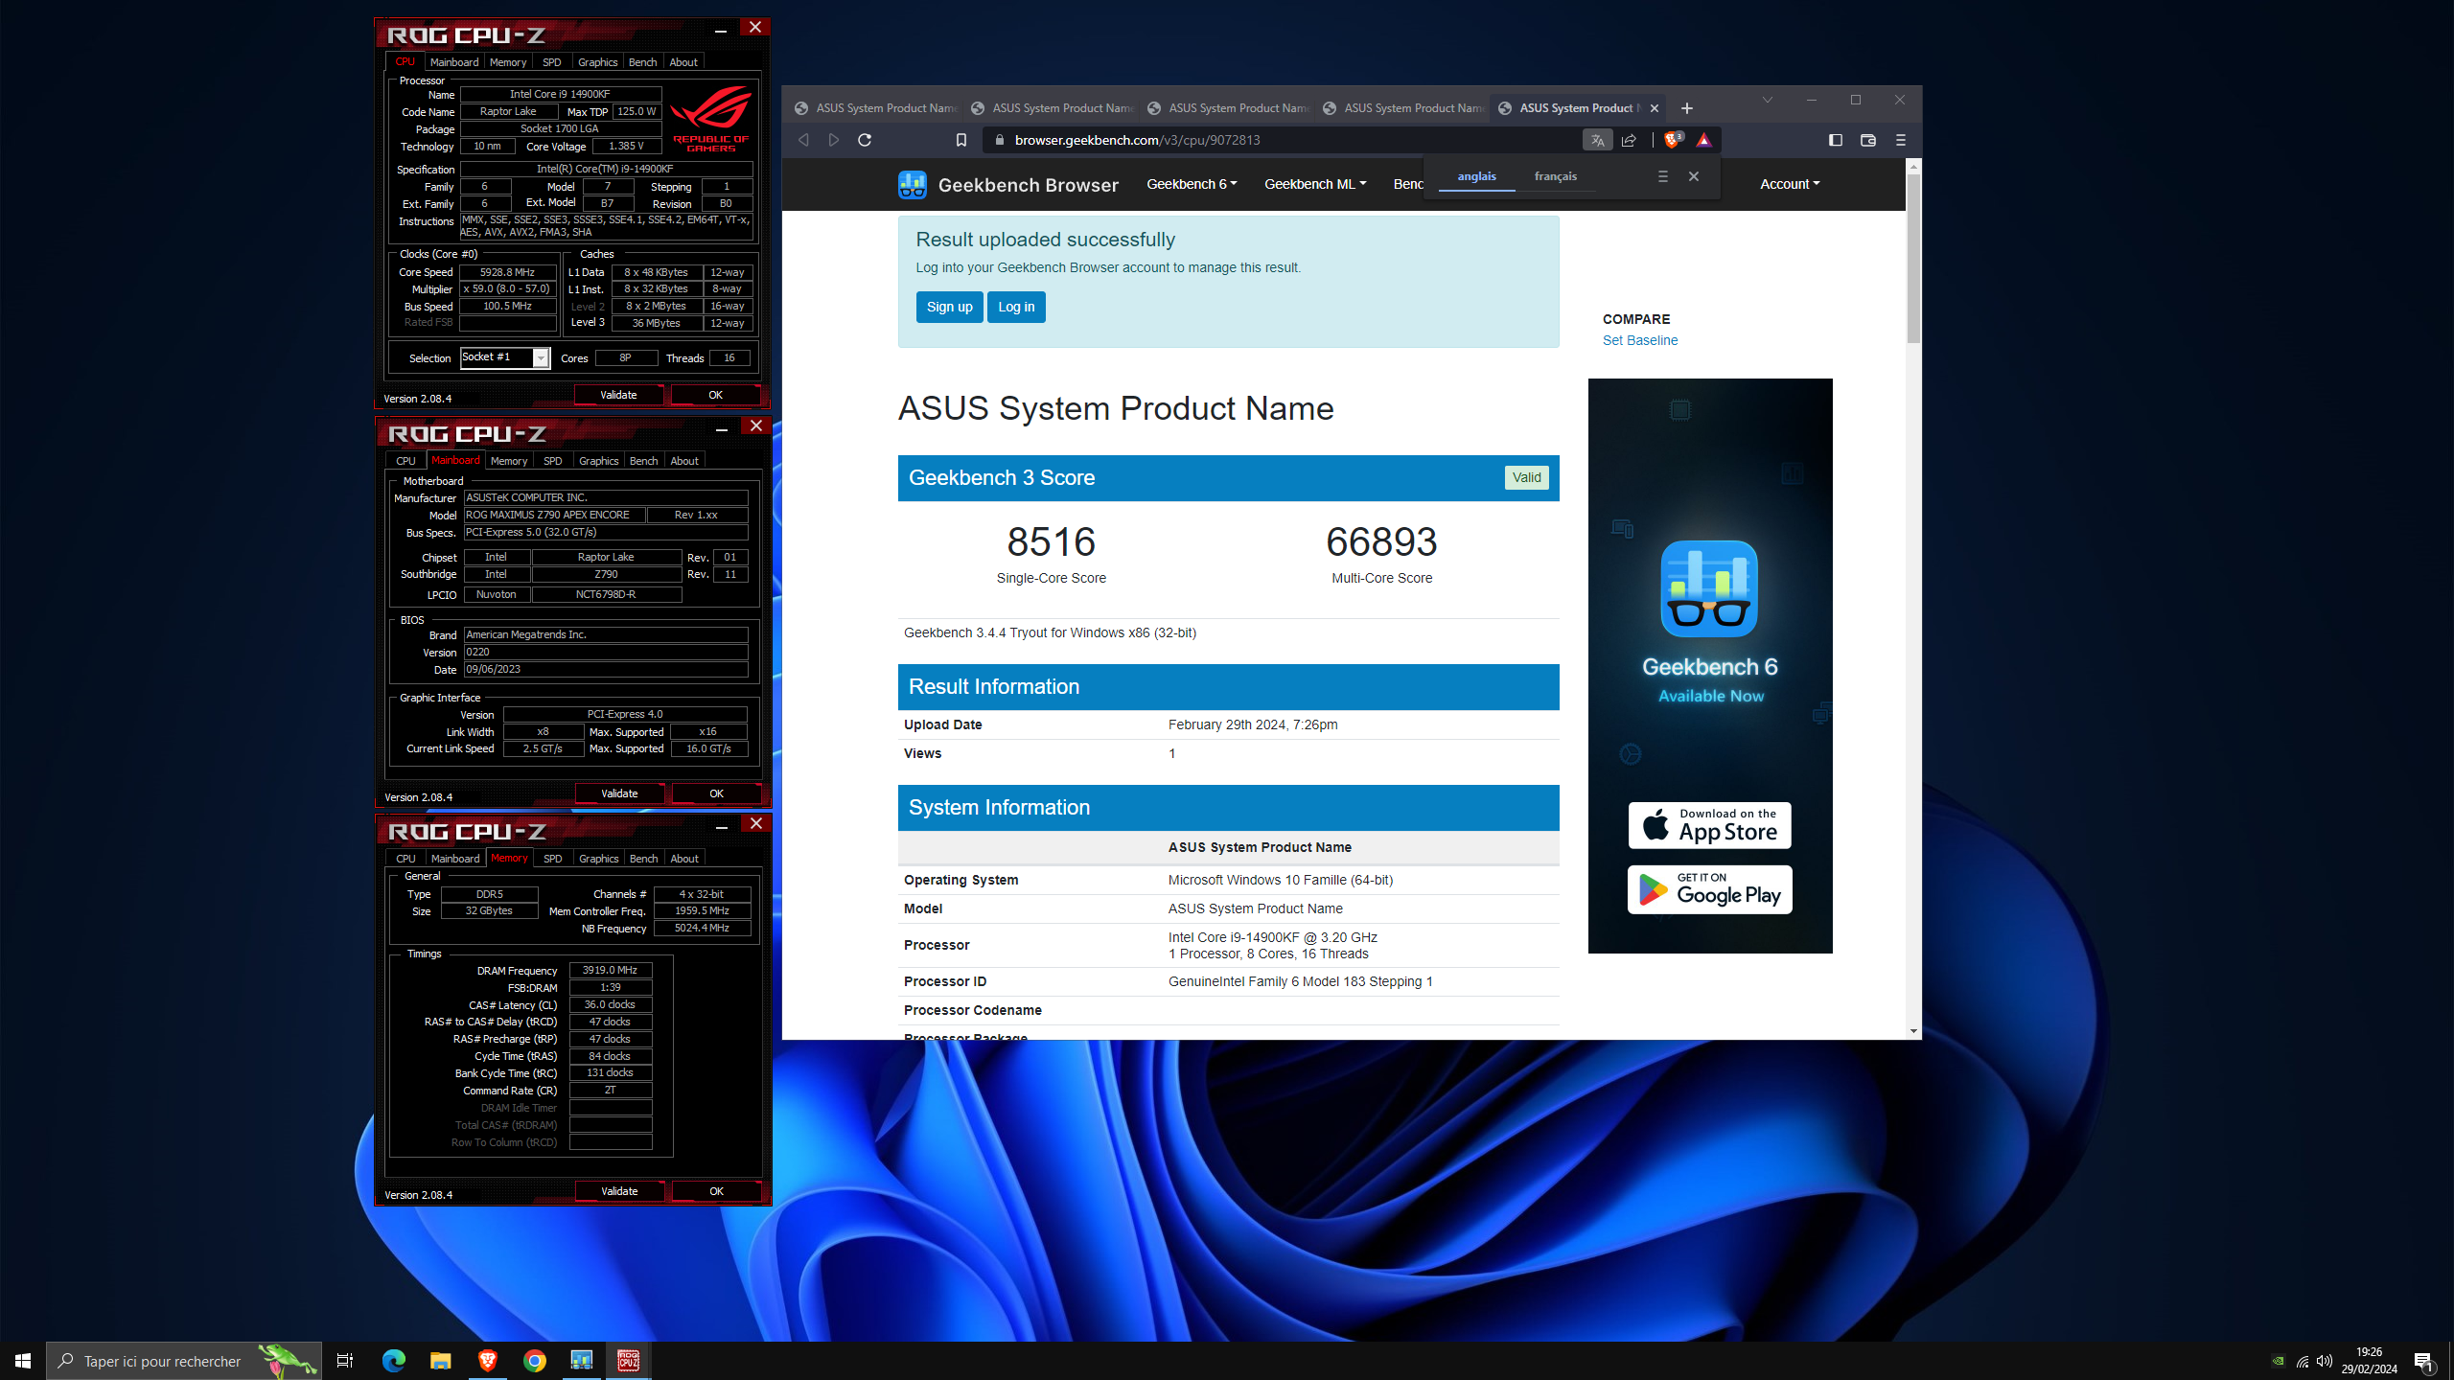
Task: Open translate popup options menu icon
Action: click(x=1663, y=176)
